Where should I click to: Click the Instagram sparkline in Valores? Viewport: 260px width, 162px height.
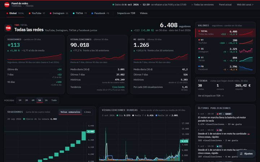click(x=246, y=50)
